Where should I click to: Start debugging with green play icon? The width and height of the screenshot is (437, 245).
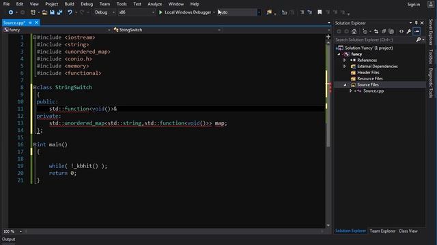pyautogui.click(x=160, y=12)
